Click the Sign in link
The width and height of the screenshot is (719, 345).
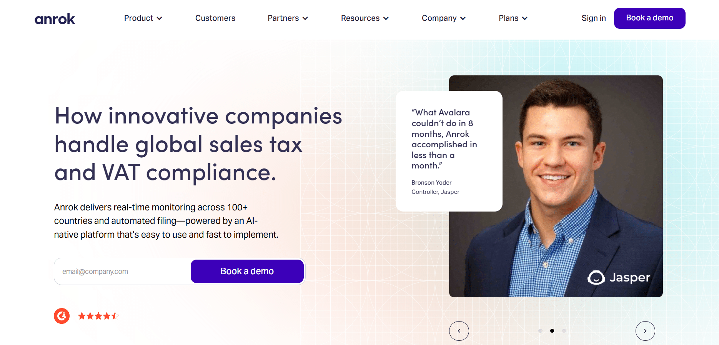click(x=594, y=18)
